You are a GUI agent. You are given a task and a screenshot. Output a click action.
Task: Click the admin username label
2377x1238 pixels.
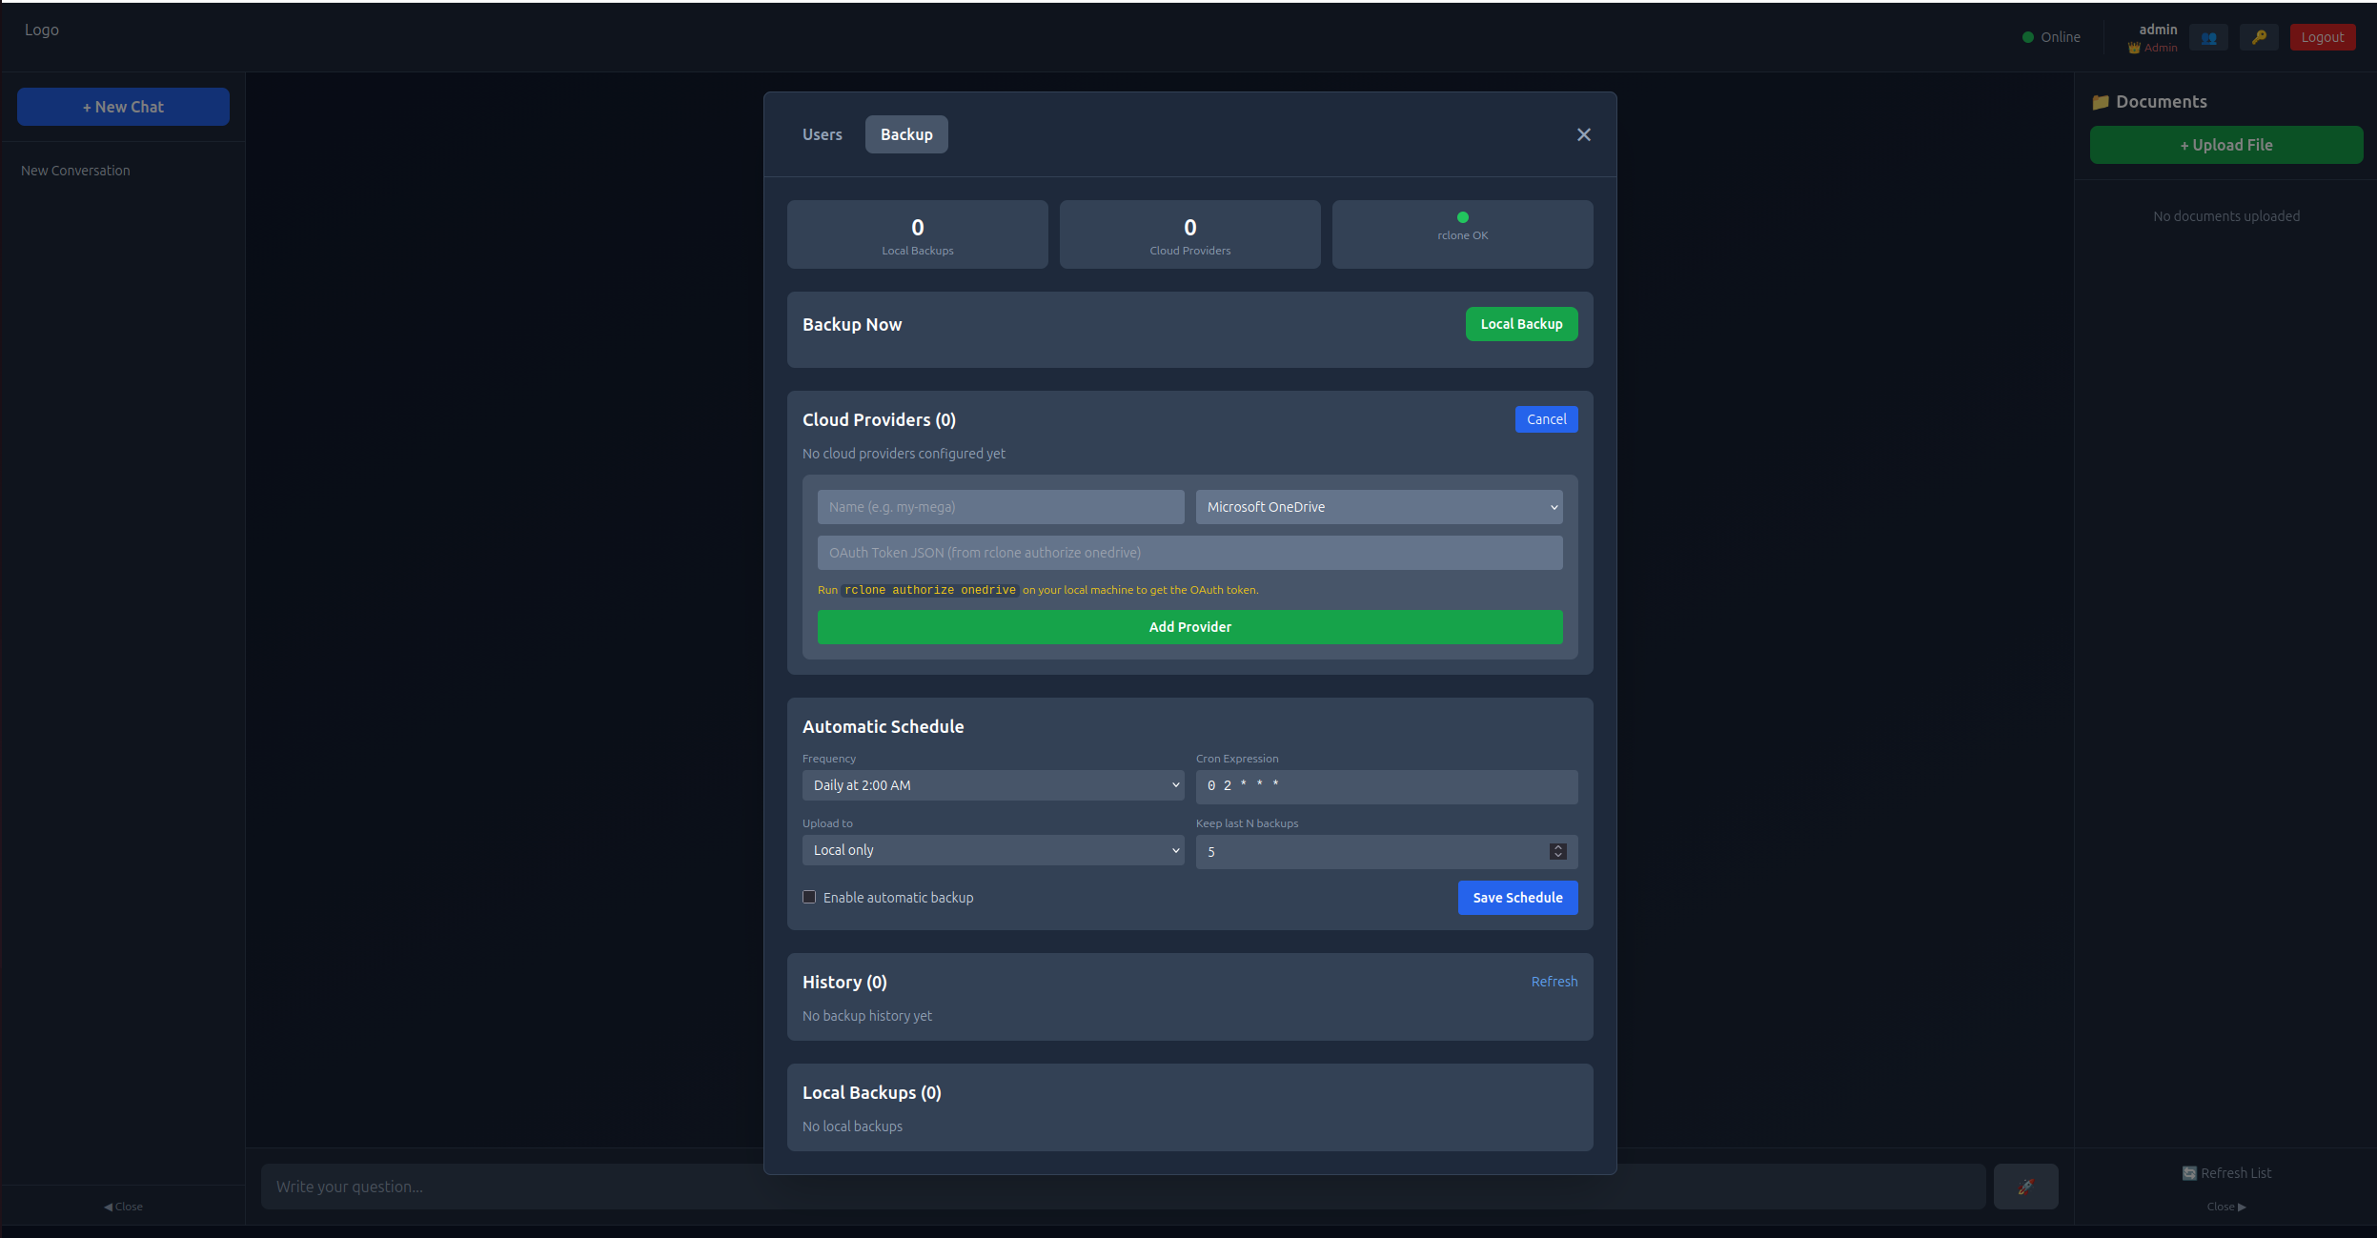2158,30
